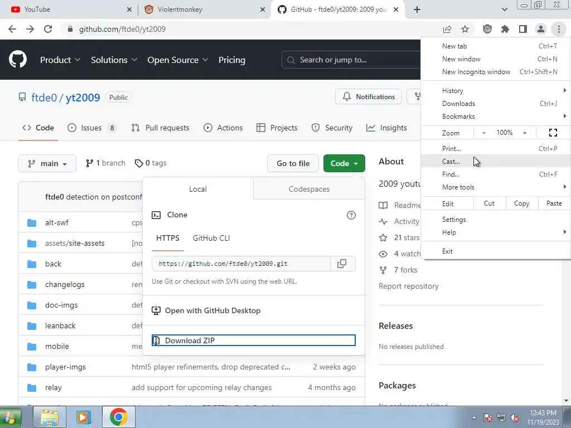Click the Chrome three-dot menu button
The image size is (571, 428).
[x=559, y=29]
